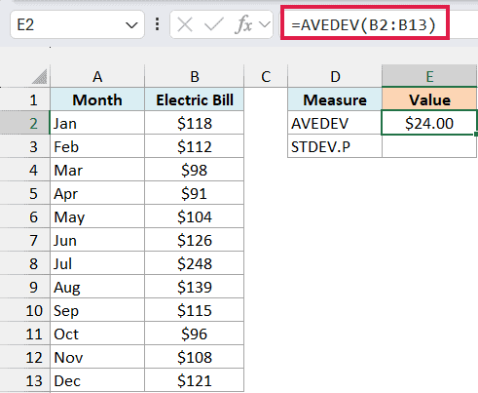Select row 6 header
The width and height of the screenshot is (478, 393).
(x=25, y=216)
